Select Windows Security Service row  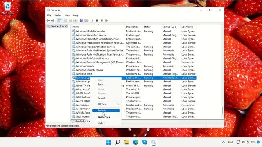tap(134, 70)
